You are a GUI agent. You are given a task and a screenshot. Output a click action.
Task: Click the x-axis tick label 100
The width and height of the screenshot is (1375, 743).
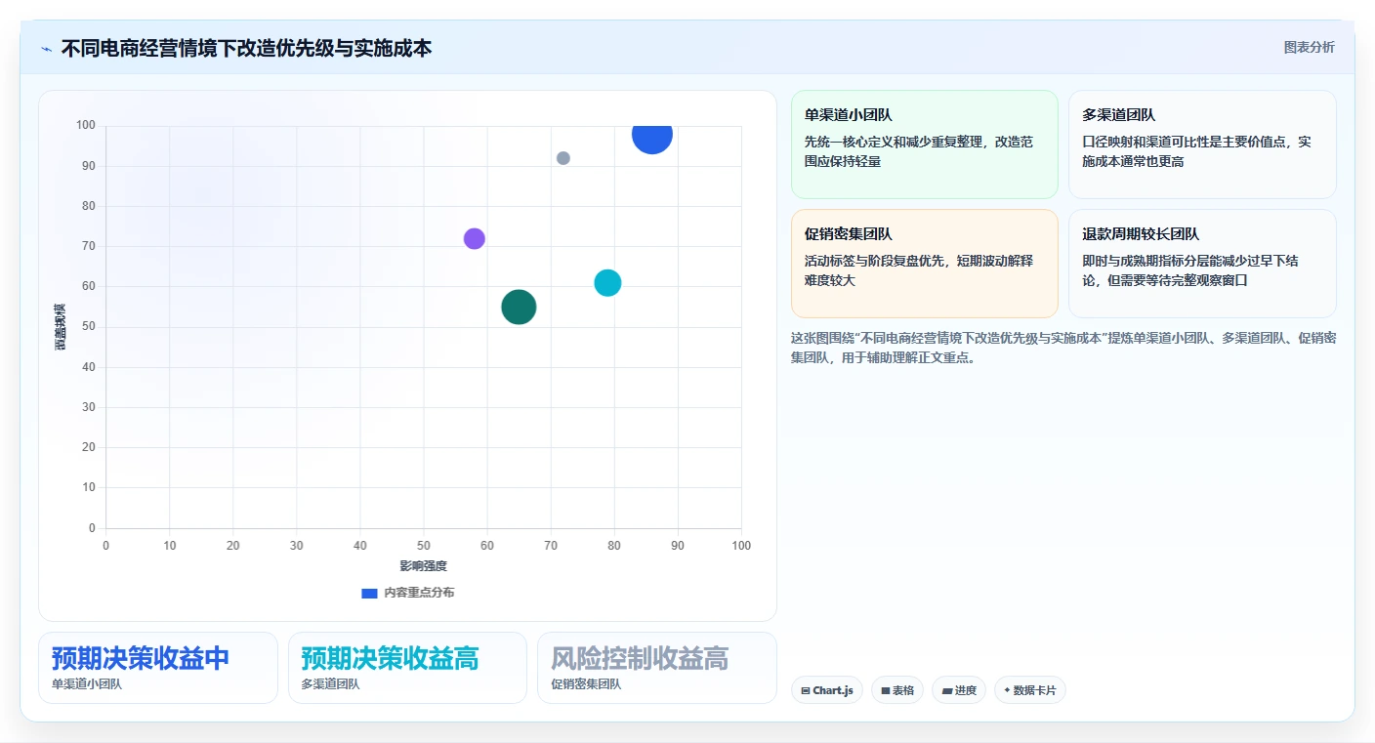pyautogui.click(x=741, y=546)
